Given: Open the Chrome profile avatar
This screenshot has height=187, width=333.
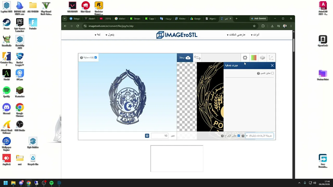Looking at the screenshot, I should point(285,26).
